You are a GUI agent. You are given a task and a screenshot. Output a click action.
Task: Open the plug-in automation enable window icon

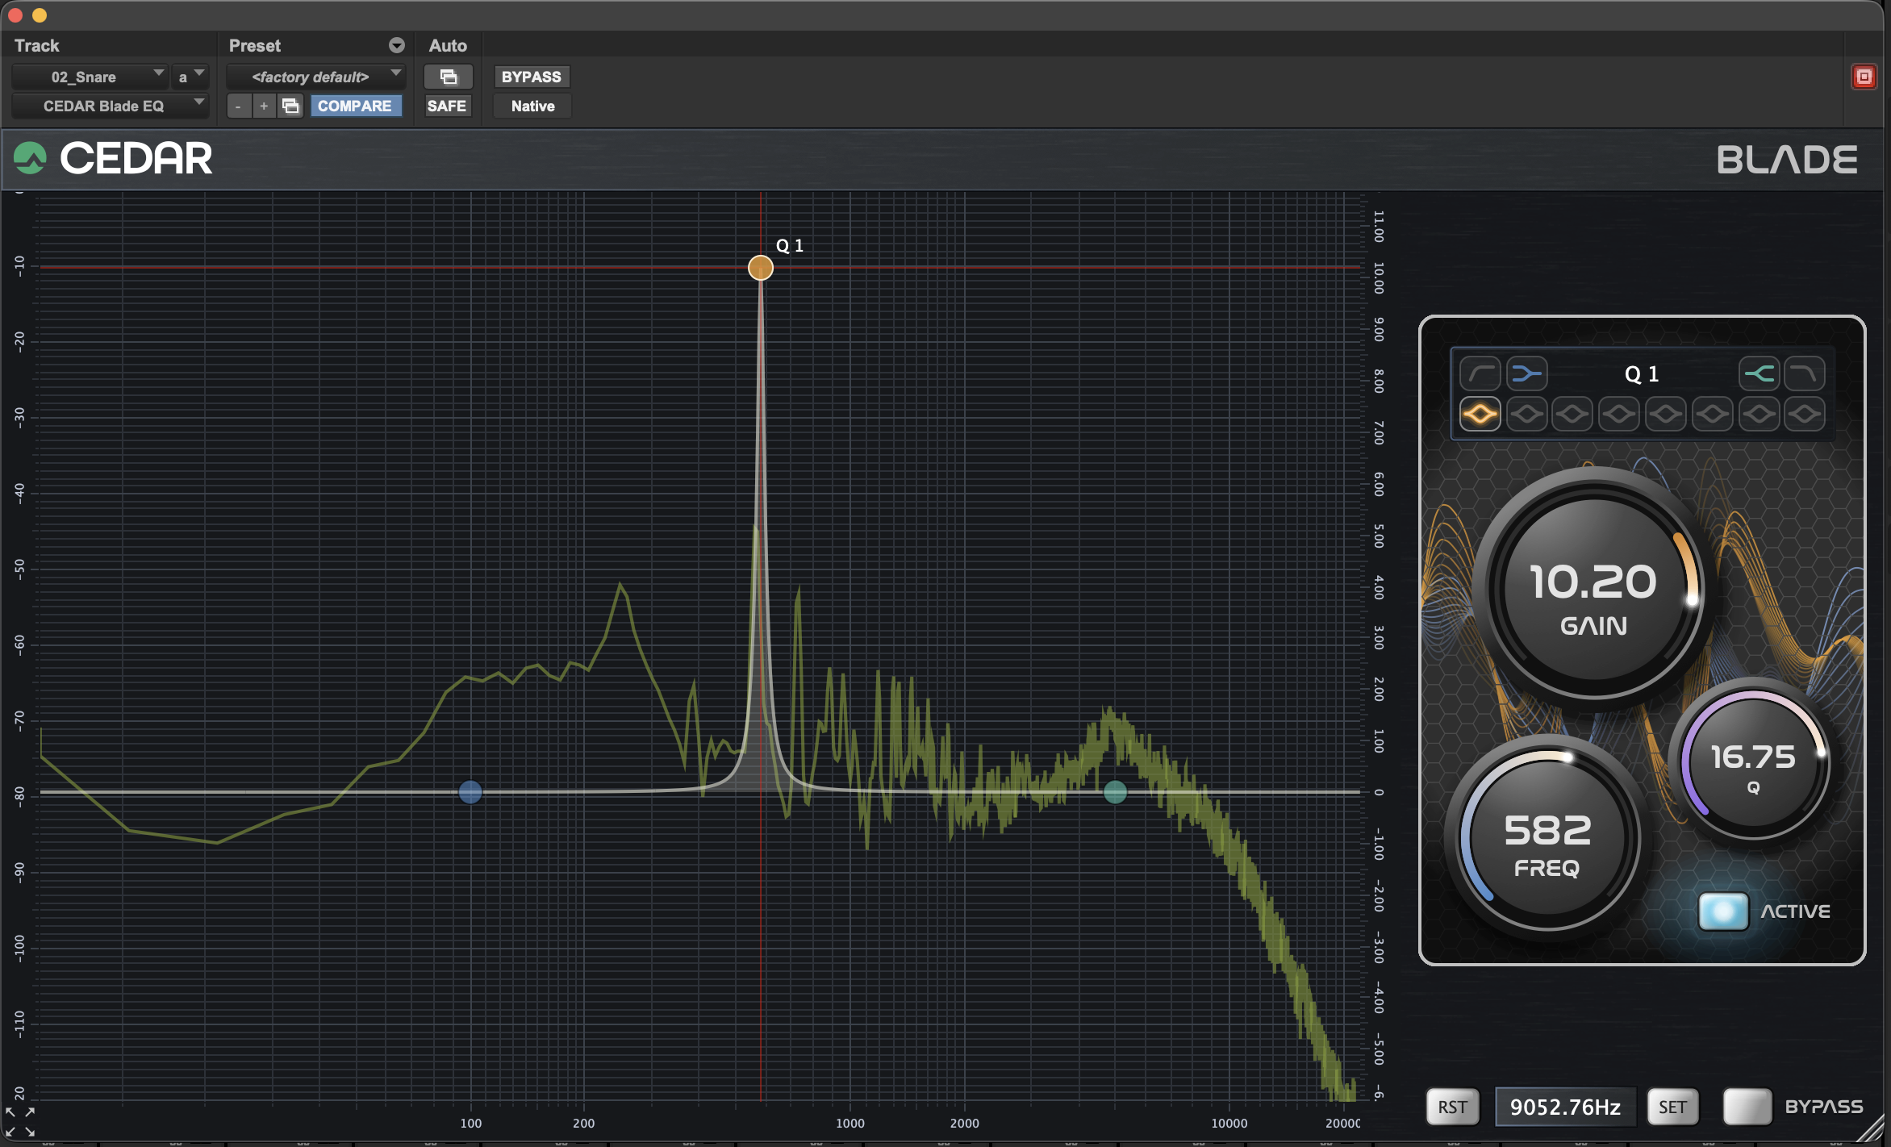449,77
